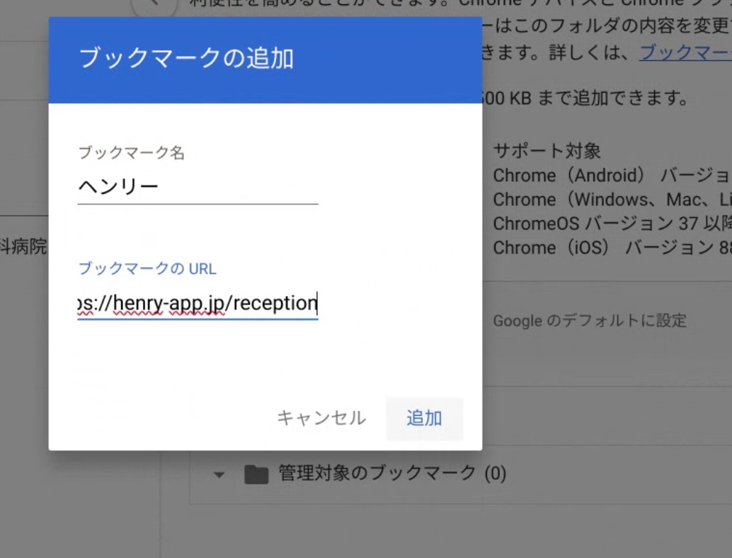This screenshot has height=558, width=732.
Task: Focus the ブックマークの URL input field
Action: tap(198, 304)
